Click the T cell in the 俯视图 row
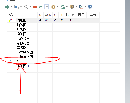 [62, 20]
